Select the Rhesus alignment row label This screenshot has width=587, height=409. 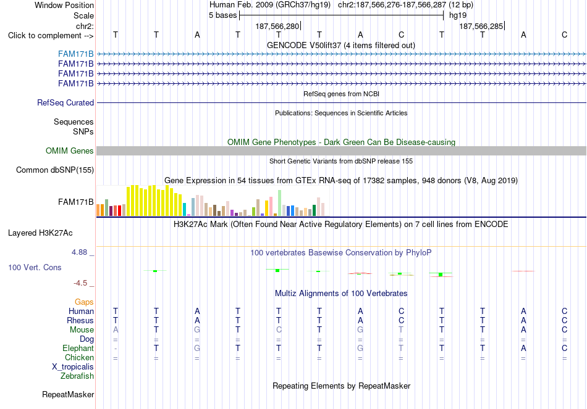(x=80, y=320)
